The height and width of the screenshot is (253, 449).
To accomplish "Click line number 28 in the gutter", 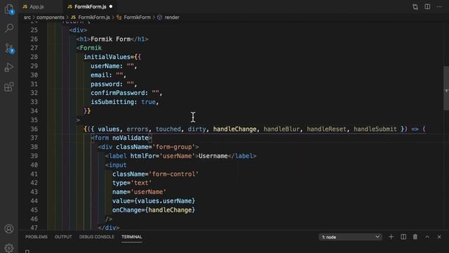I will click(x=34, y=57).
